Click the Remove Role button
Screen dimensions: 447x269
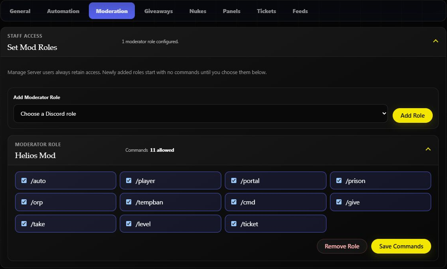pyautogui.click(x=342, y=246)
